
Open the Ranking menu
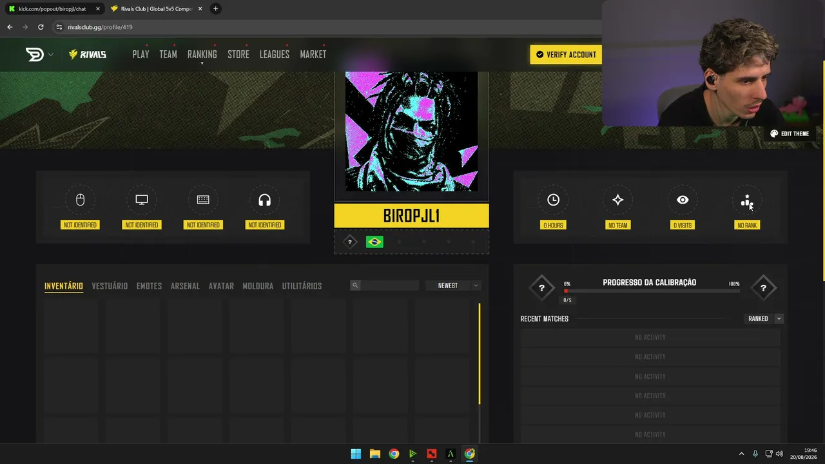pyautogui.click(x=202, y=55)
